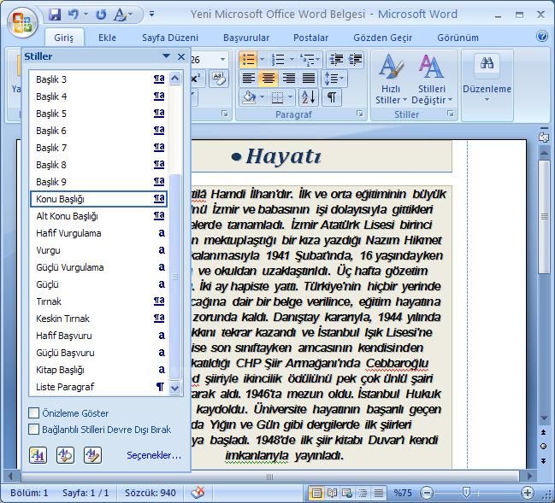This screenshot has height=503, width=555.
Task: Switch to the Ekle tab
Action: (x=107, y=38)
